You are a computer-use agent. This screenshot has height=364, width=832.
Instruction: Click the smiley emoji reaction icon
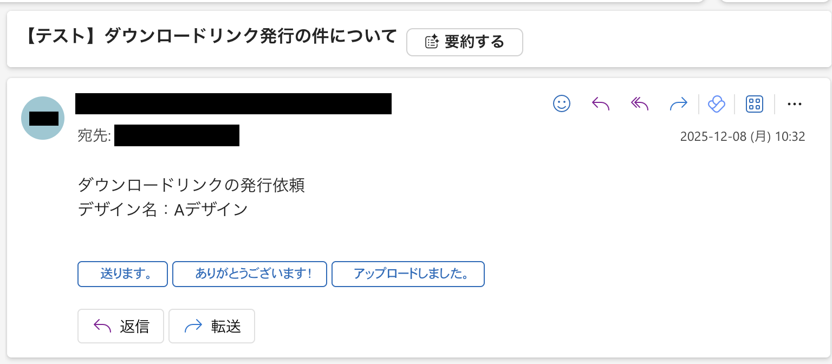pos(562,103)
